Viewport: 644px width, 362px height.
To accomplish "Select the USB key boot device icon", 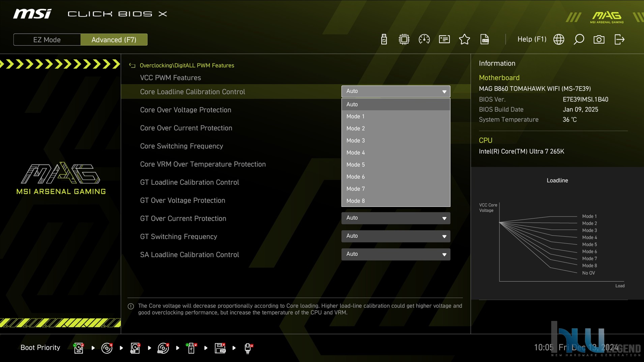I will pyautogui.click(x=192, y=348).
